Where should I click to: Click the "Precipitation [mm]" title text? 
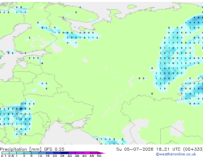click(x=21, y=149)
